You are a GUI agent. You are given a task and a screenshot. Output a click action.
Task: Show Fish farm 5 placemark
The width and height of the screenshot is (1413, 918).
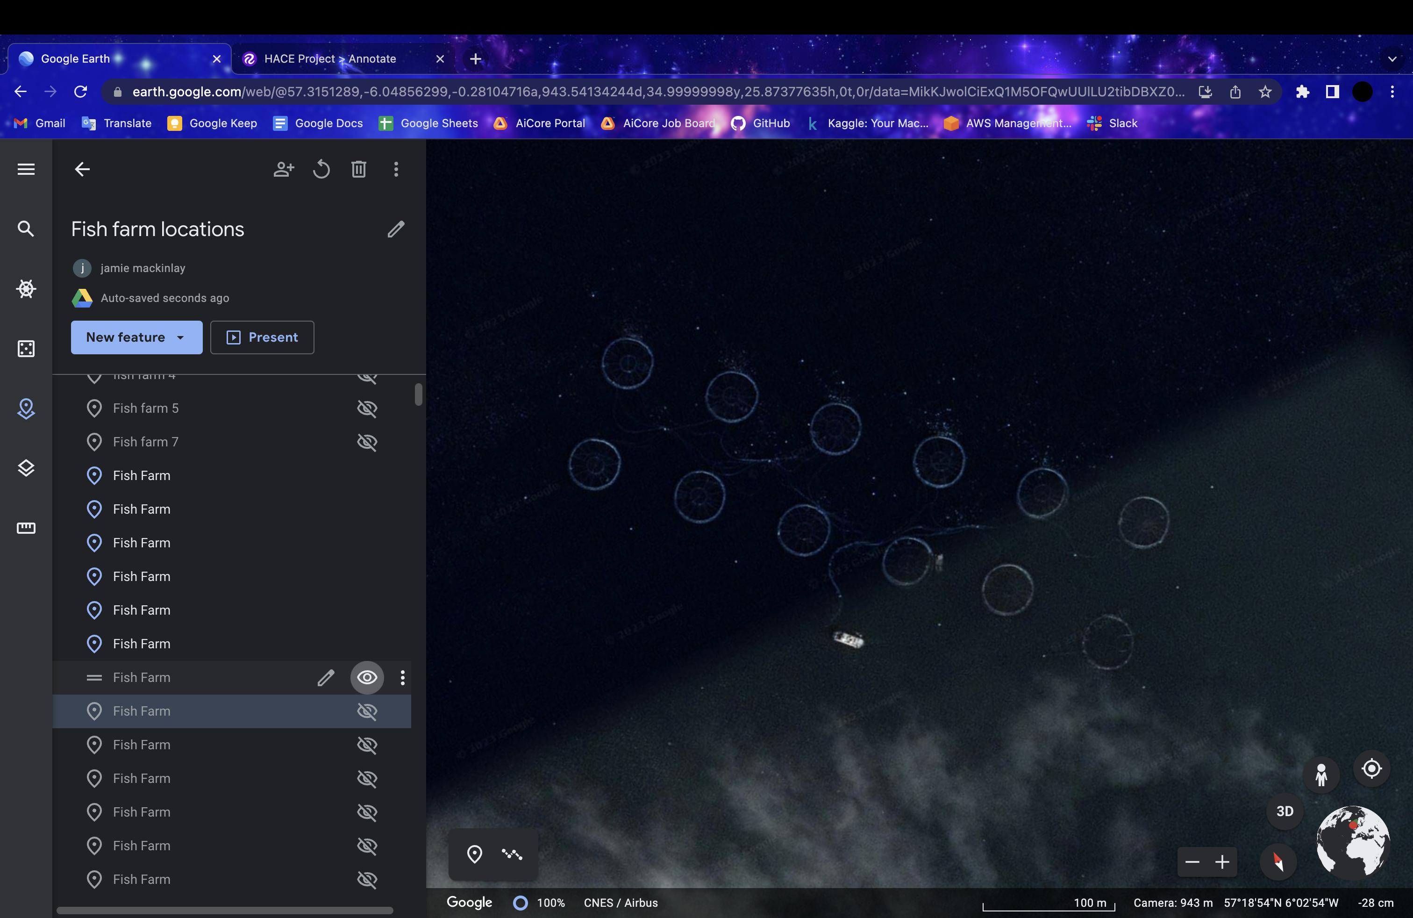click(x=367, y=409)
